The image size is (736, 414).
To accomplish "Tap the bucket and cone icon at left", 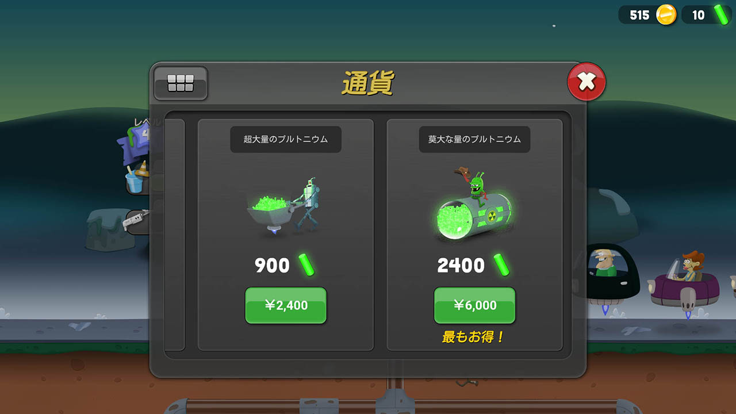I will point(137,178).
